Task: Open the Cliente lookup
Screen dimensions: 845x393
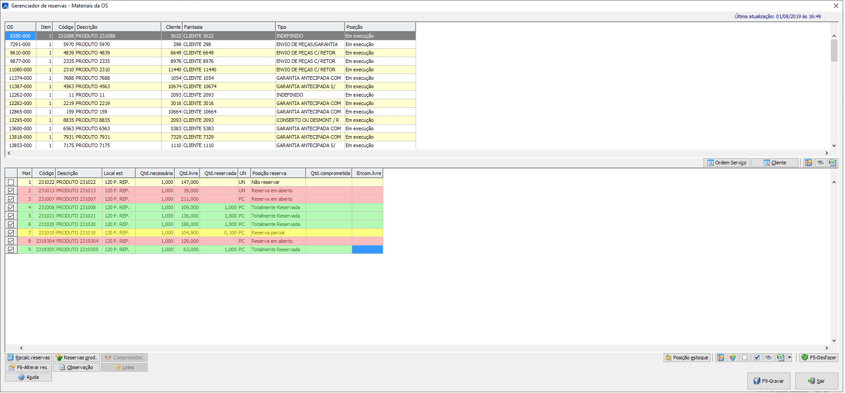Action: pyautogui.click(x=775, y=163)
